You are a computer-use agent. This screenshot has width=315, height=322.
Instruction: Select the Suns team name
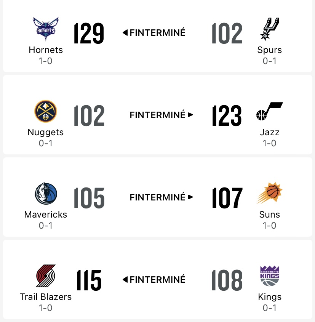(x=269, y=215)
